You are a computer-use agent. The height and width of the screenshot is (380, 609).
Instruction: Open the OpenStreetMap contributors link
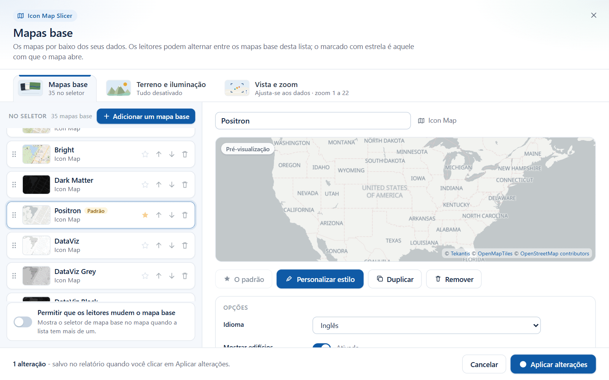(555, 253)
